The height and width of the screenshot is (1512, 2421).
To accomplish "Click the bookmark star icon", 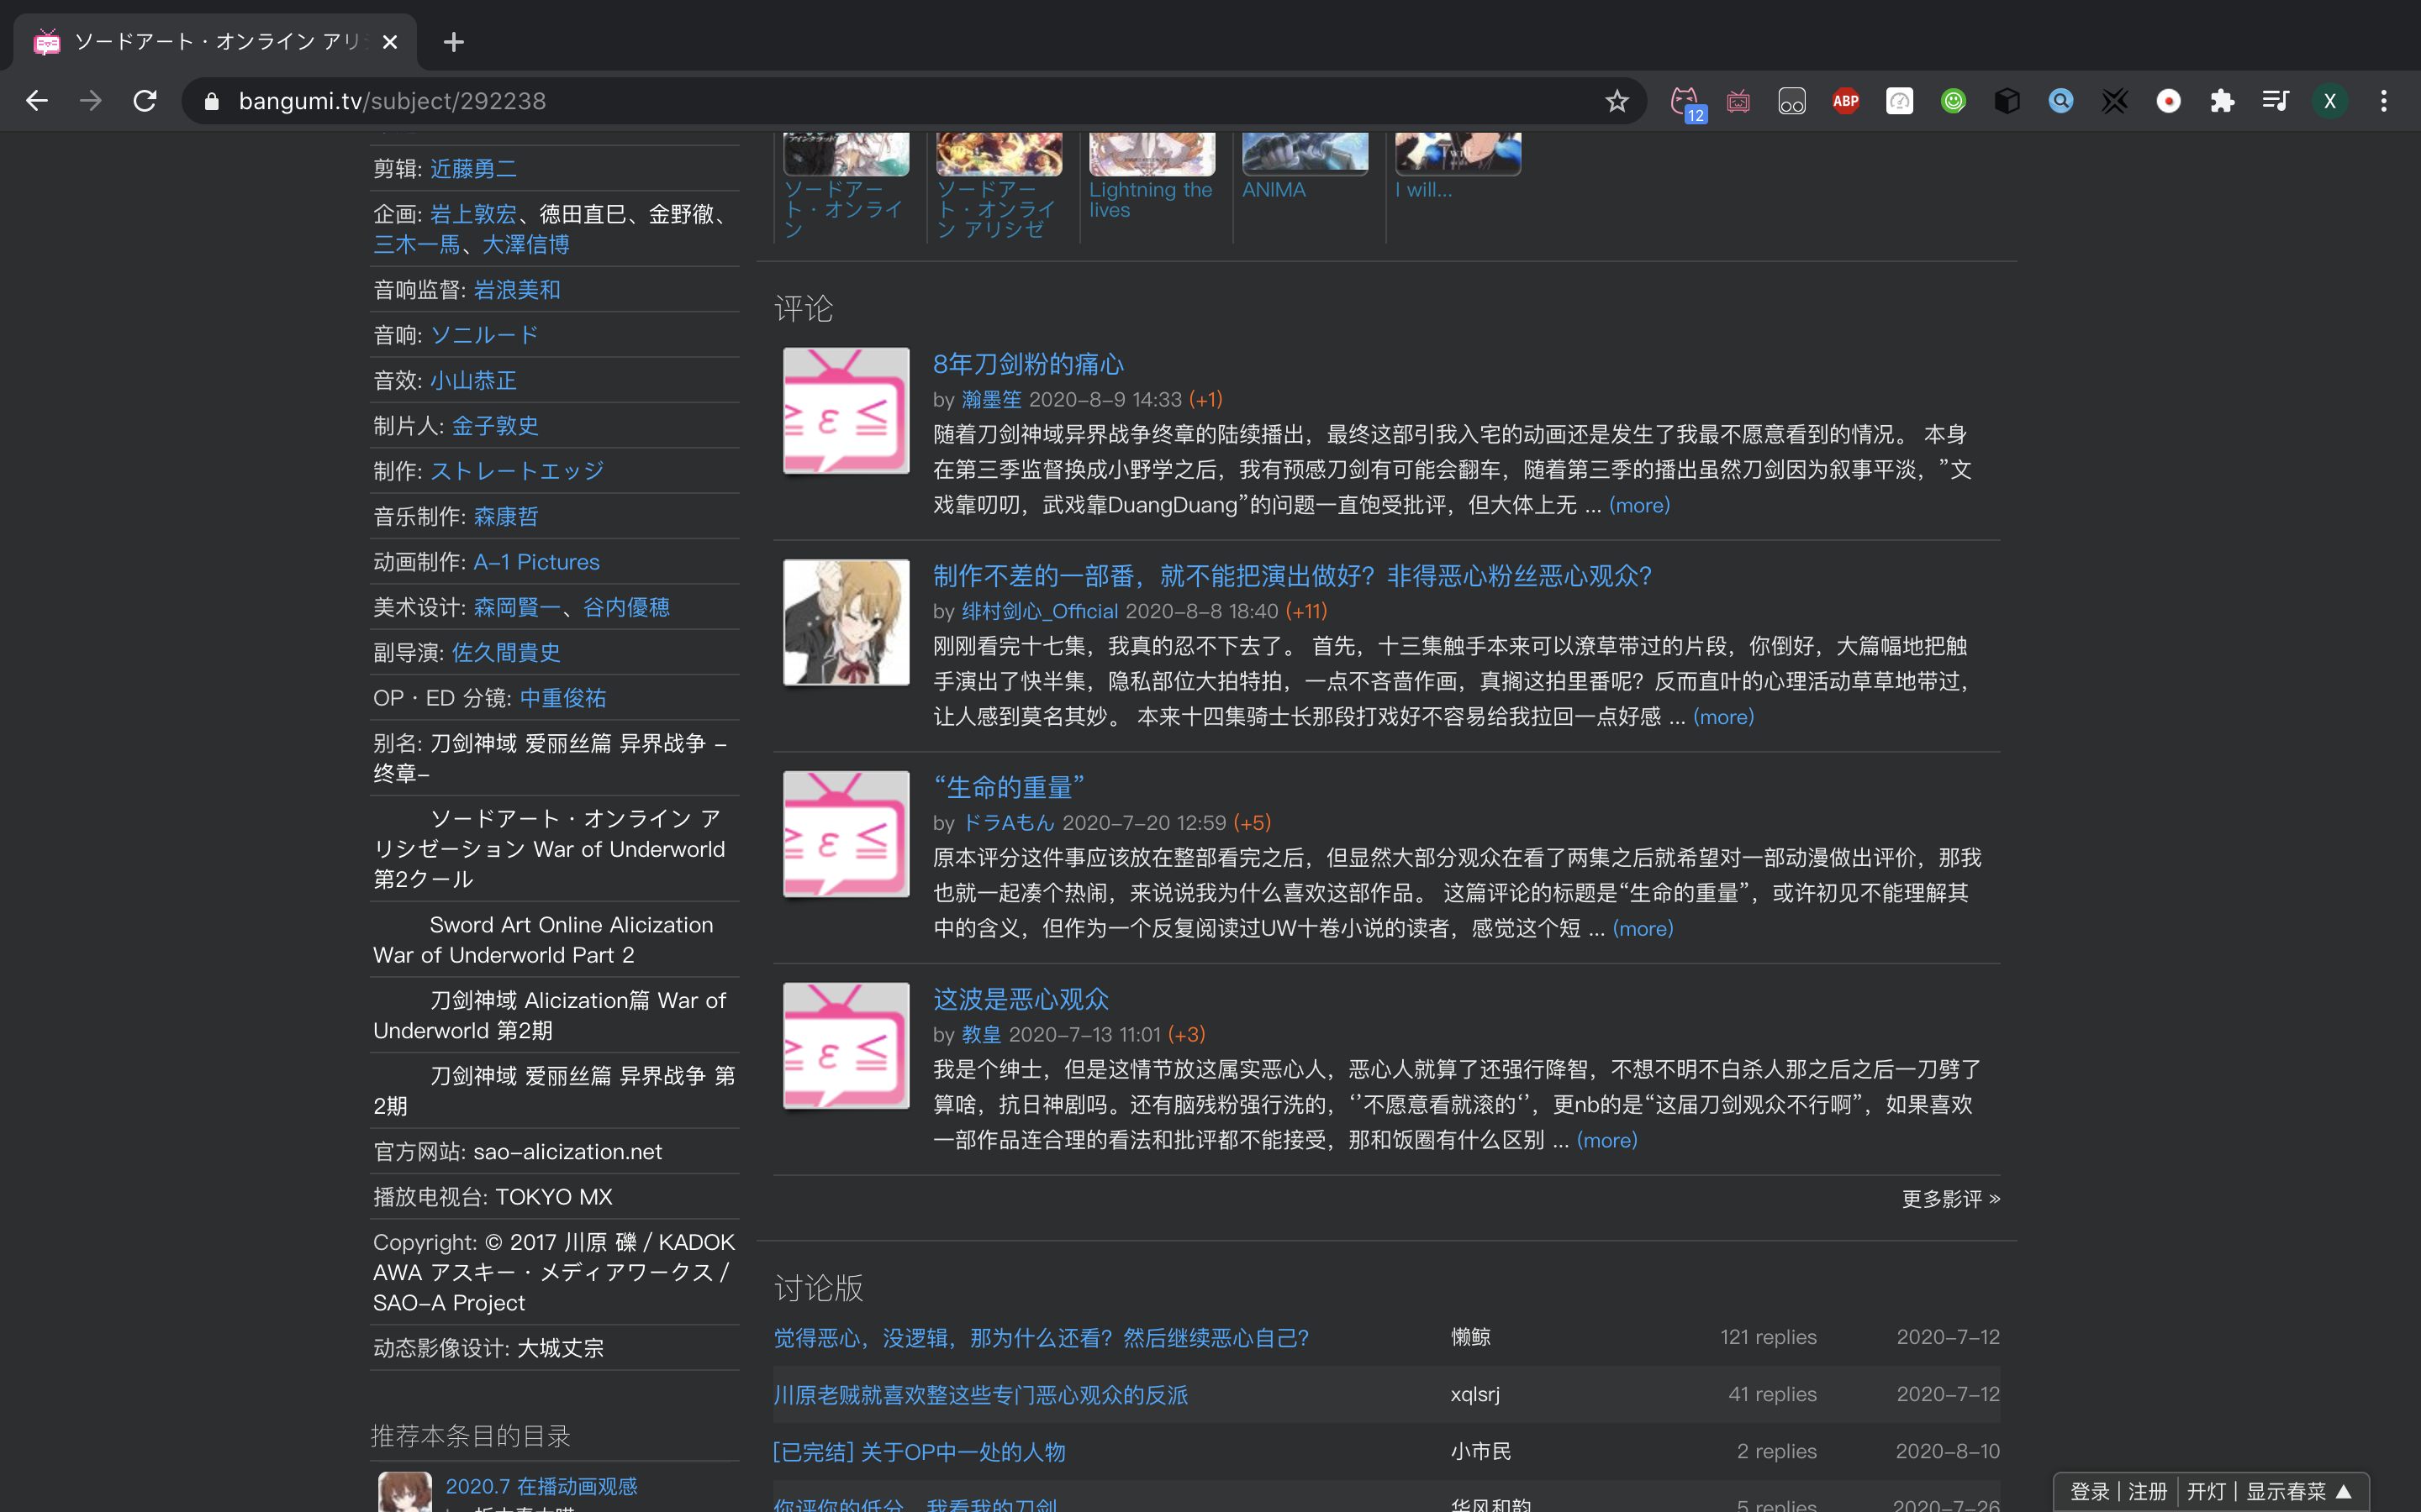I will coord(1617,101).
